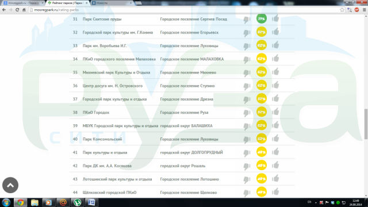
Task: Click Городское поселение Лотошино text
Action: point(189,179)
